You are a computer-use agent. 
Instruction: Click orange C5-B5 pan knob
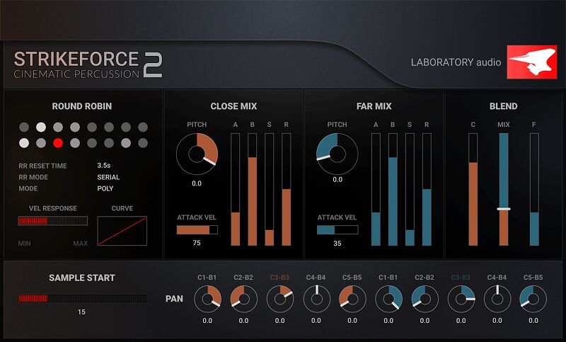tap(352, 299)
